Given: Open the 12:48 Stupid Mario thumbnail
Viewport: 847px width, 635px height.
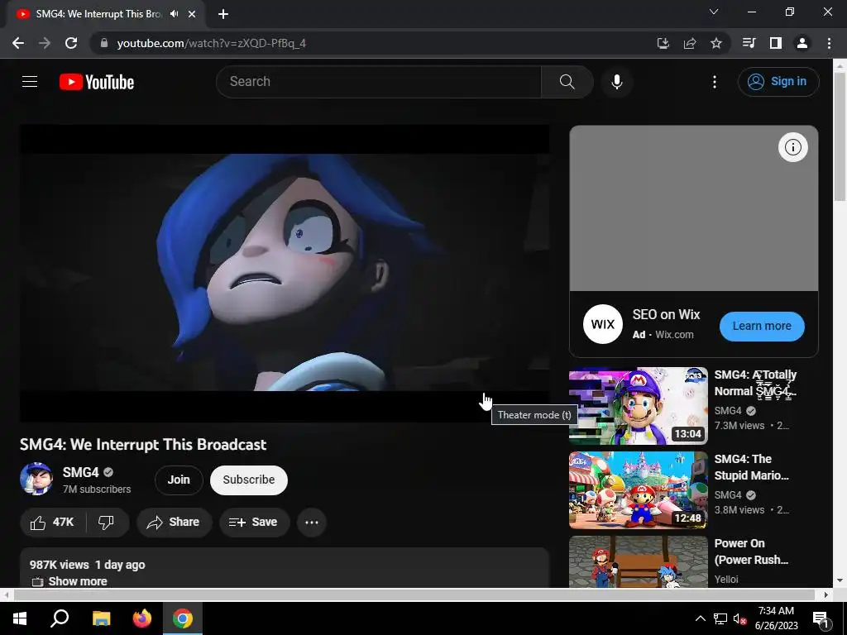Looking at the screenshot, I should pos(638,490).
